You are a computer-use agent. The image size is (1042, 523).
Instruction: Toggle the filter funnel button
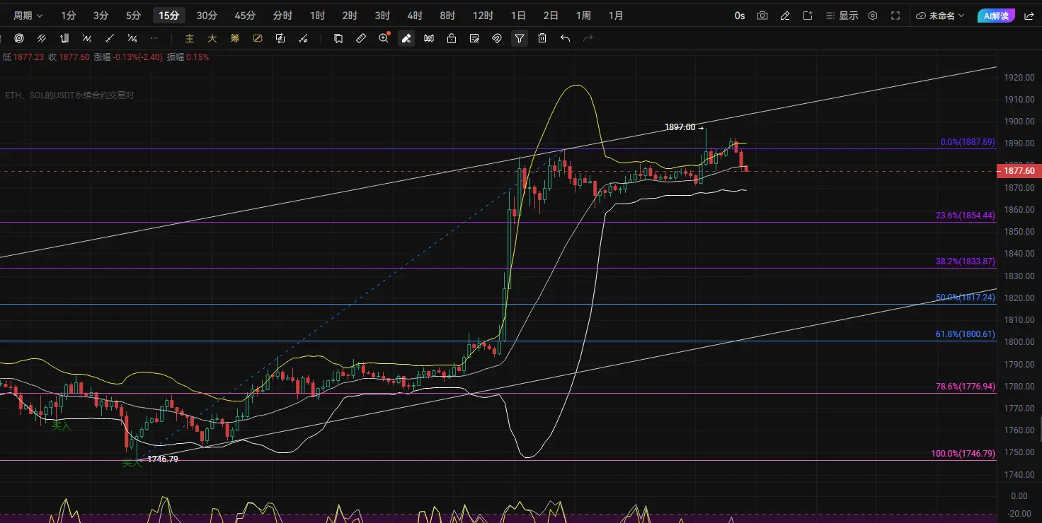point(520,38)
